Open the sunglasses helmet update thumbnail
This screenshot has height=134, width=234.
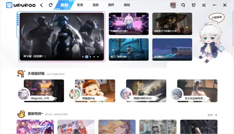(158, 127)
